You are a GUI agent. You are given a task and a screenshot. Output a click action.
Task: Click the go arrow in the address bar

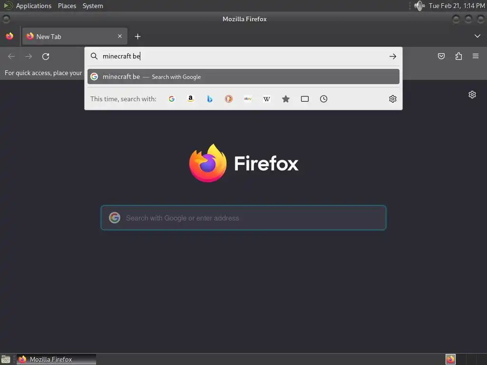pos(392,56)
